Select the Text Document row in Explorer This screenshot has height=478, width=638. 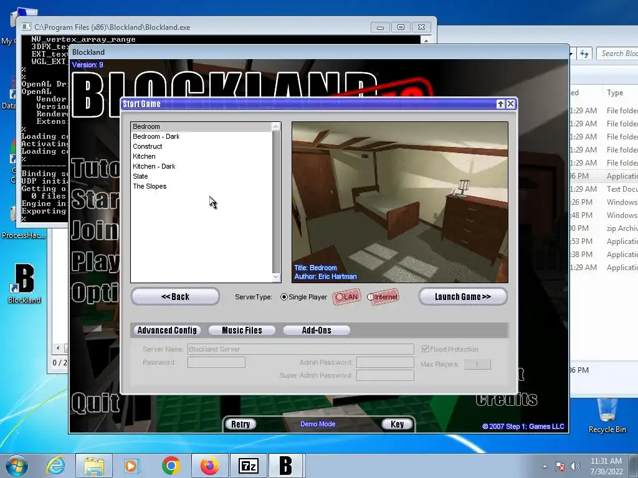[x=604, y=189]
